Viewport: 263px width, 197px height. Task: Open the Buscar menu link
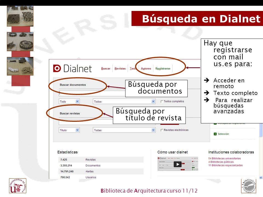pos(106,68)
